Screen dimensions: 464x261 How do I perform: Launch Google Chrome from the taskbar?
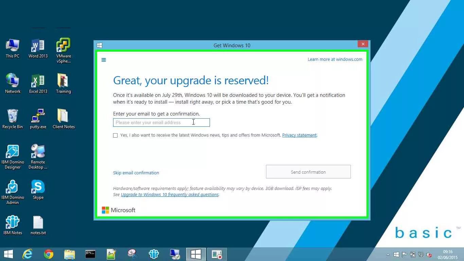(x=49, y=254)
